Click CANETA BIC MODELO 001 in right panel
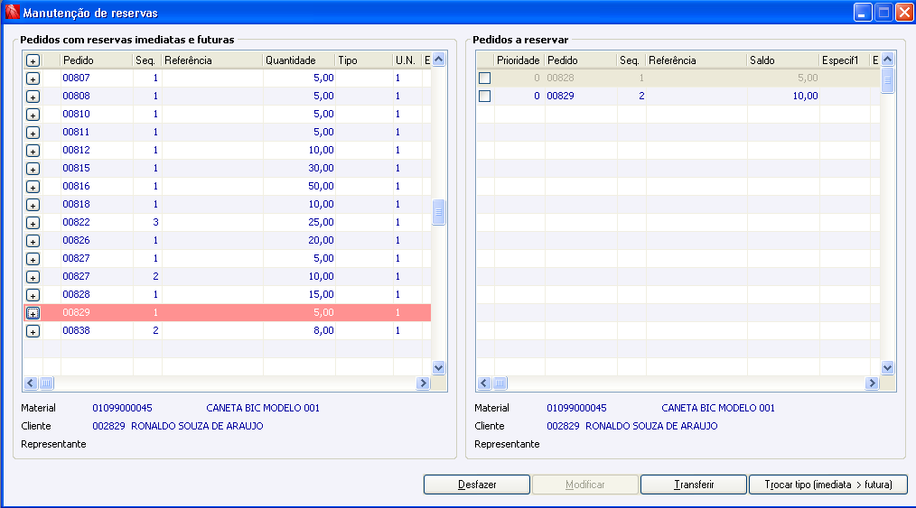 click(718, 408)
